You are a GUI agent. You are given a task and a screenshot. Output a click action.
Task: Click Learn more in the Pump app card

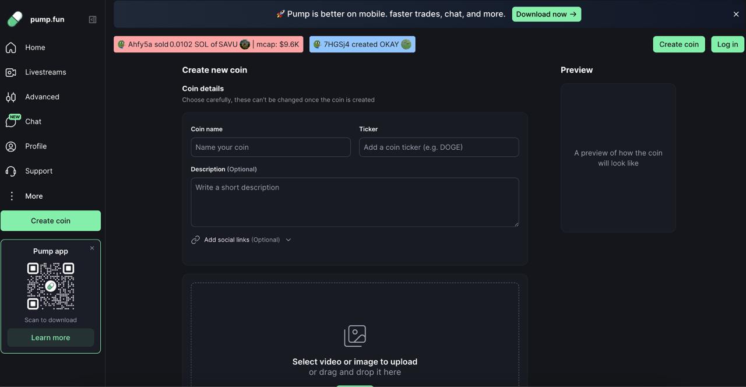click(51, 337)
